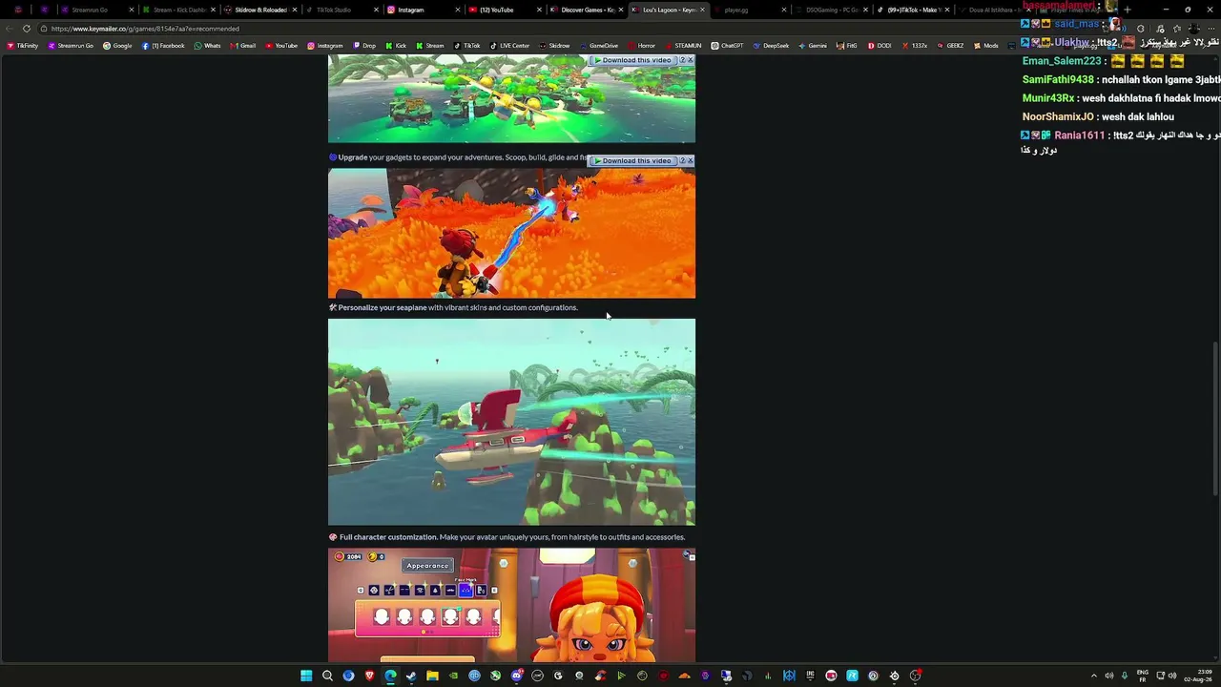Open the Windows Start menu

coord(306,676)
